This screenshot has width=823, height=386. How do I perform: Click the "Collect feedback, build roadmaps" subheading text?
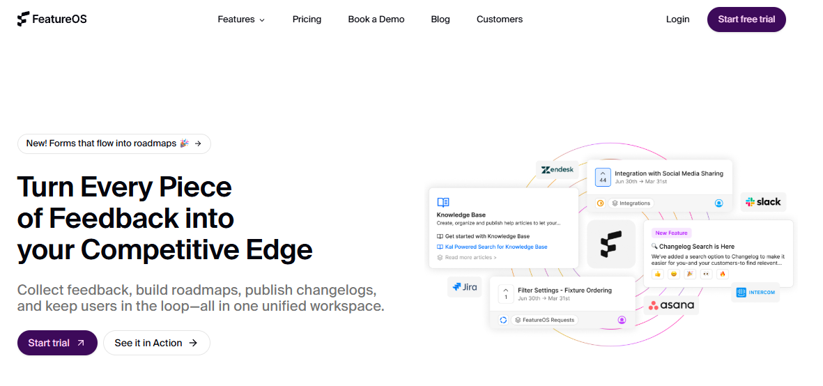tap(201, 298)
